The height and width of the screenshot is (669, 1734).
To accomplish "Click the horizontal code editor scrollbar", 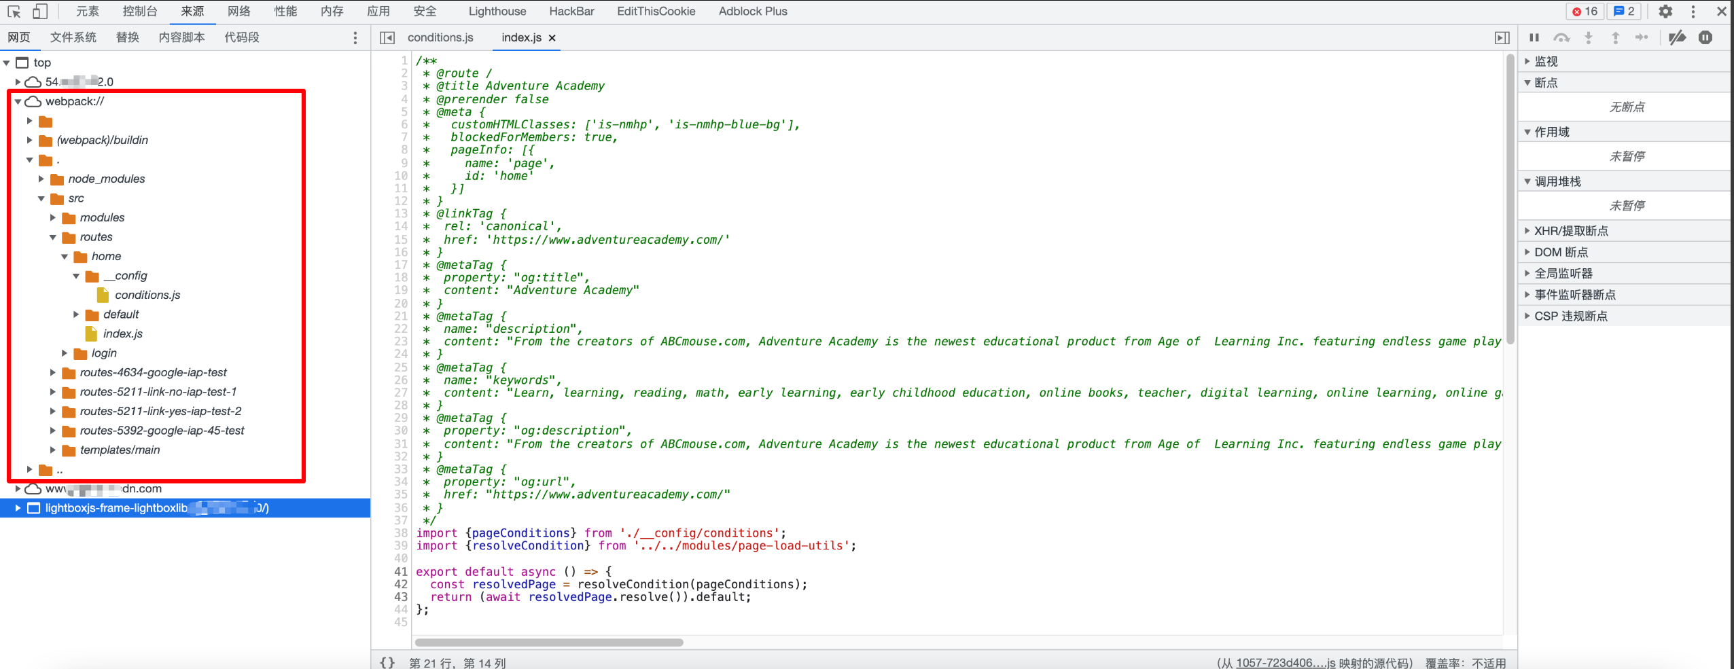I will click(x=549, y=643).
